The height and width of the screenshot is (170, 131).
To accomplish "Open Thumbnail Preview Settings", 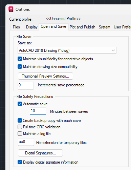I will (45, 76).
